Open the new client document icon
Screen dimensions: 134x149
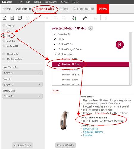click(x=4, y=18)
